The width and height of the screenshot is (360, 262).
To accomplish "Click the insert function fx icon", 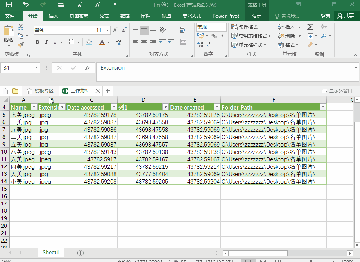I will [x=88, y=68].
